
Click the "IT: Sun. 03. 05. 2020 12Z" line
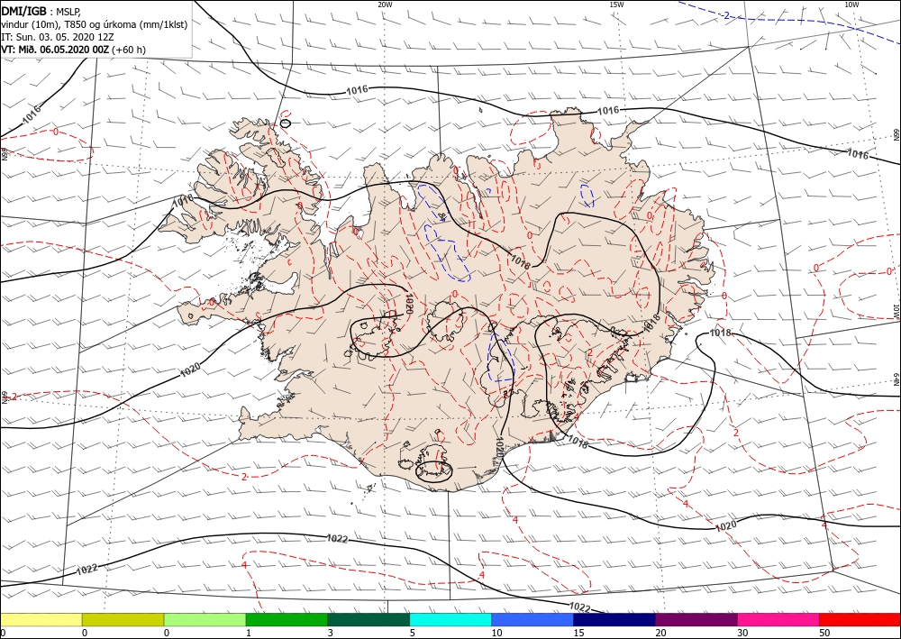click(x=56, y=37)
